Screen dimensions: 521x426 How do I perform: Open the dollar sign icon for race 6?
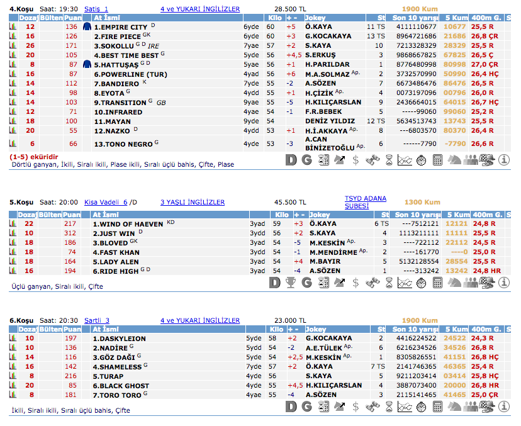(x=356, y=406)
